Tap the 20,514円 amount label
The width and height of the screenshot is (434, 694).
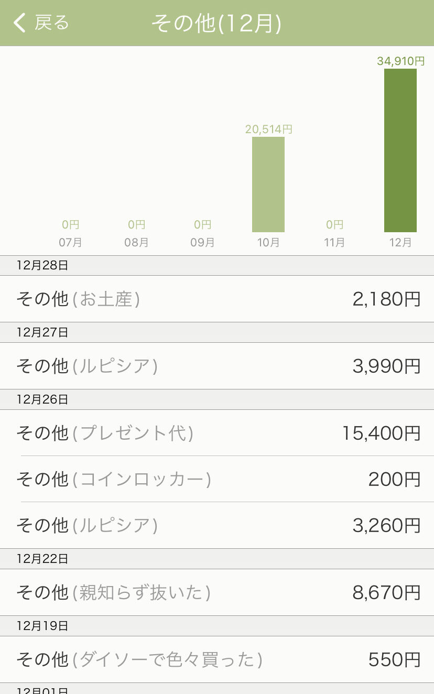(x=268, y=129)
